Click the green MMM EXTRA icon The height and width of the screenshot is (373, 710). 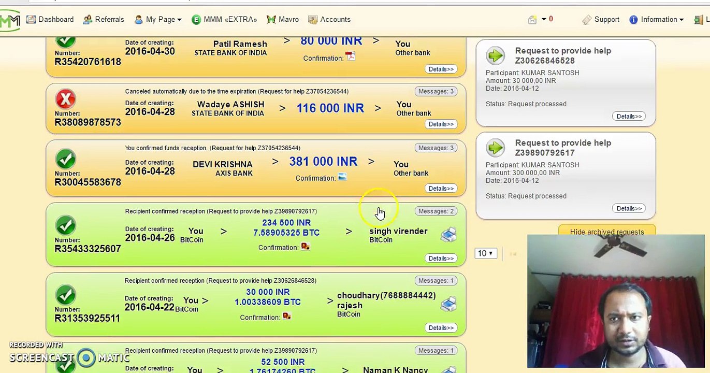tap(196, 20)
